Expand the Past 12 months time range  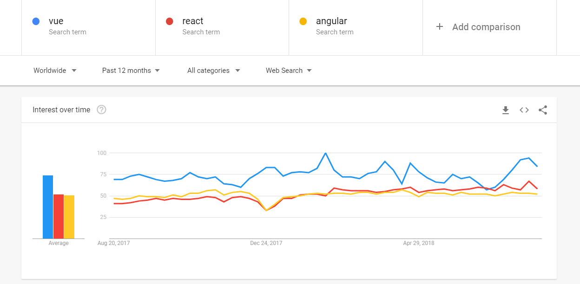click(131, 71)
